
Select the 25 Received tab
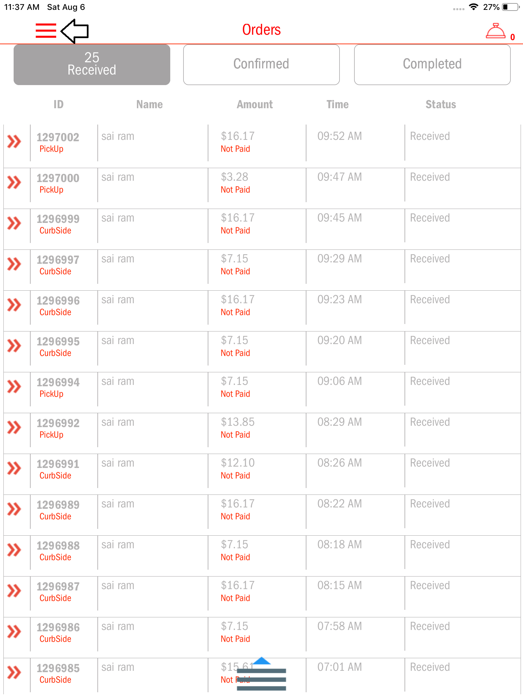point(92,64)
